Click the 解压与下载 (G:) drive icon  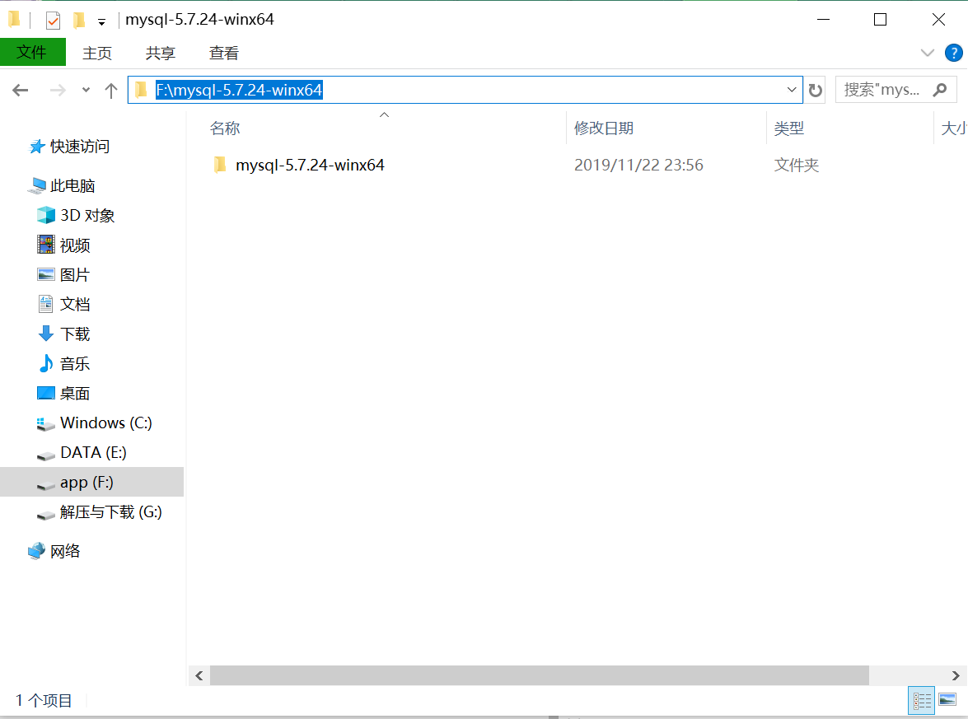[45, 515]
